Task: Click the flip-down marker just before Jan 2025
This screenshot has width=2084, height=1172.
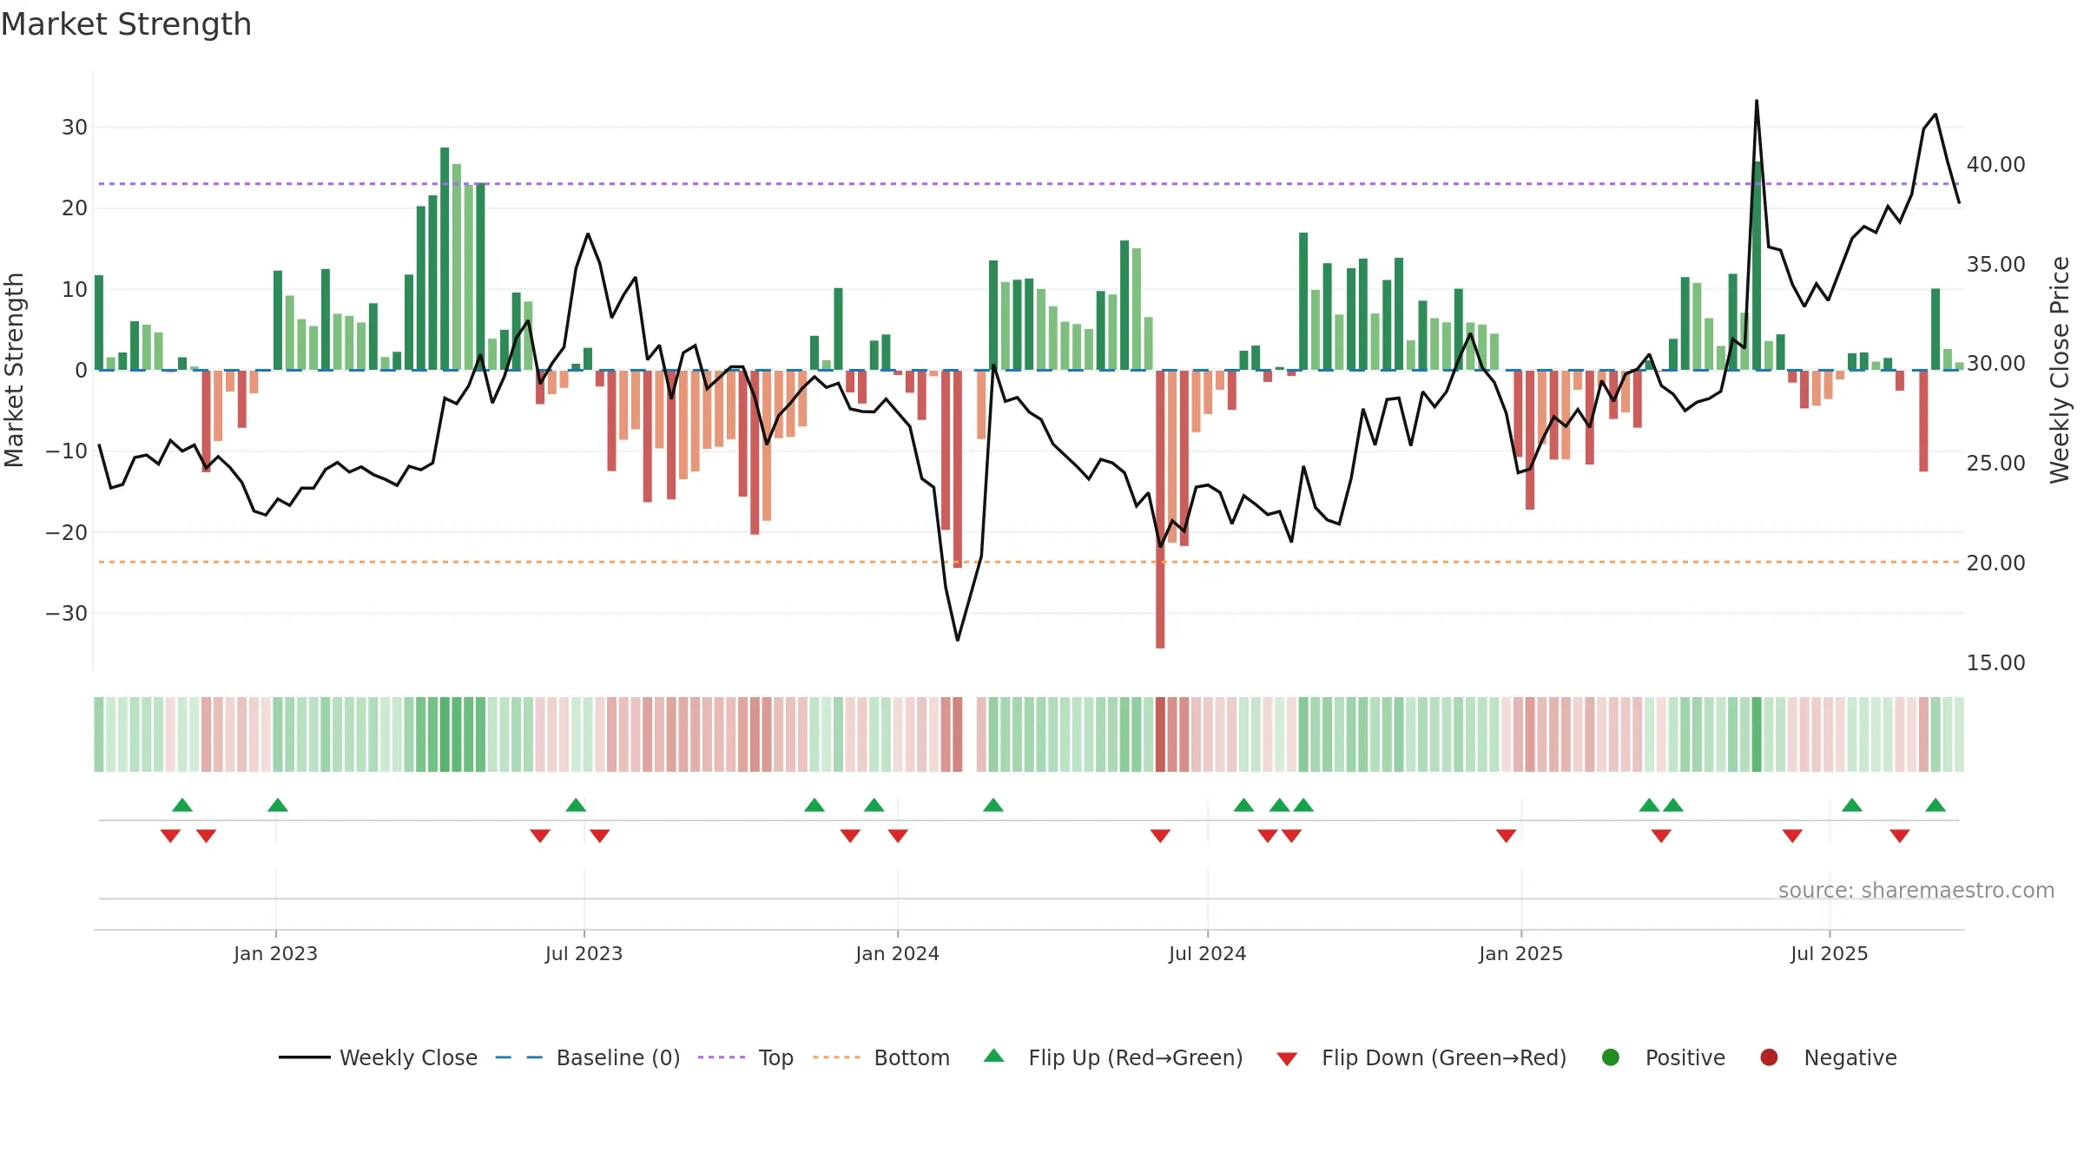Action: [x=1507, y=835]
